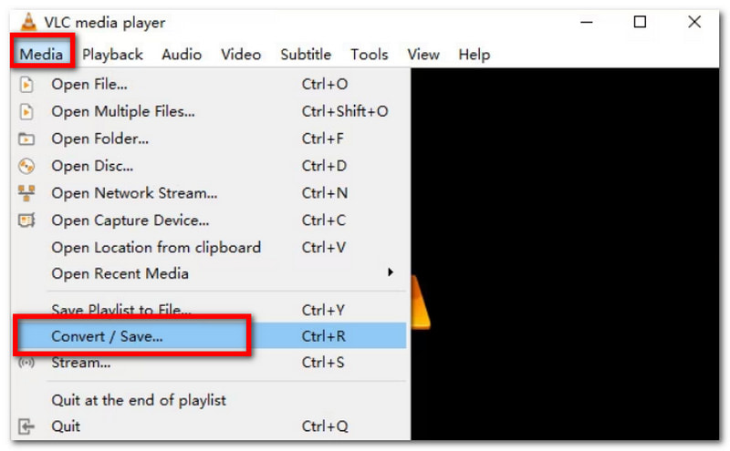Pick Open Capture Device... entry
The image size is (730, 451).
click(x=211, y=220)
